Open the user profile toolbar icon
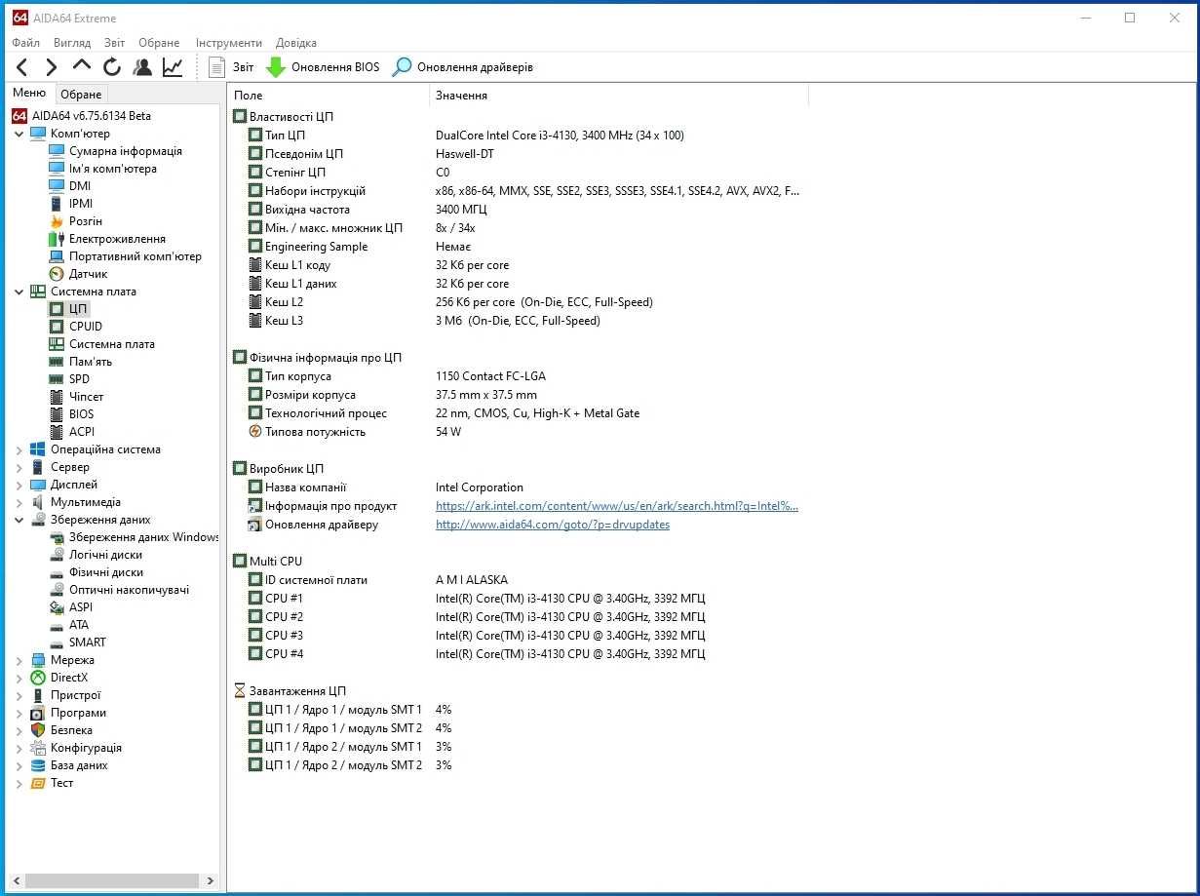Image resolution: width=1200 pixels, height=896 pixels. point(142,67)
